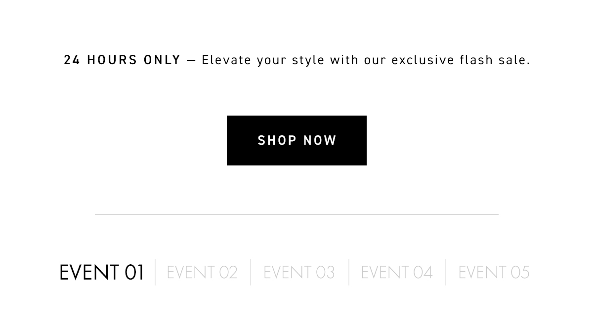Click the "Elevate your style" text
The width and height of the screenshot is (593, 324).
263,60
